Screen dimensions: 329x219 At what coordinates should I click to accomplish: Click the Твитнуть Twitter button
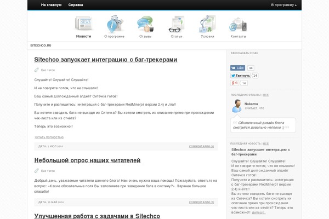241,76
